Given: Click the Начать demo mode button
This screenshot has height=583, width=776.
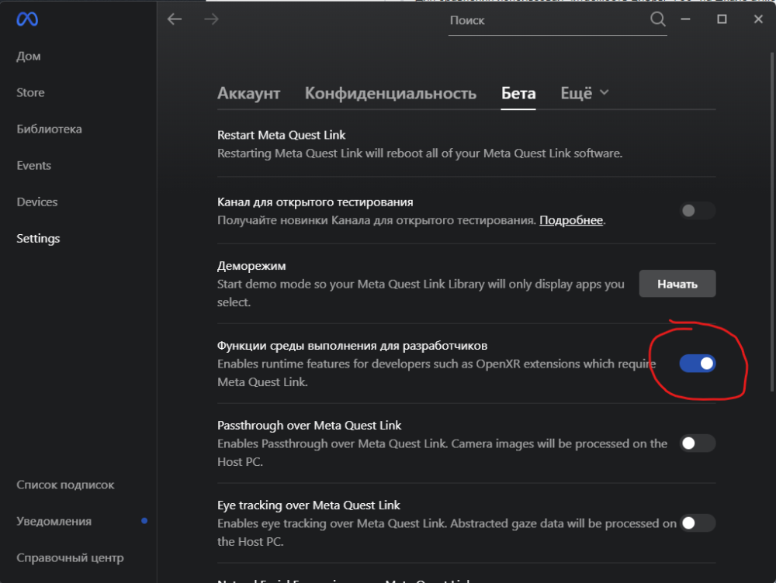Looking at the screenshot, I should [677, 284].
